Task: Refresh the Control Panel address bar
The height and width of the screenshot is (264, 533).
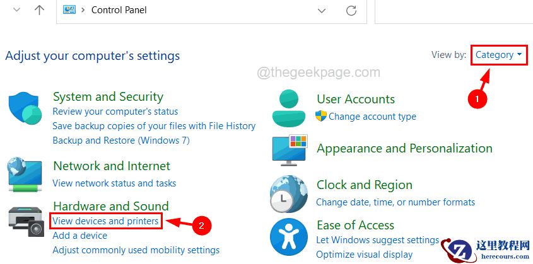Action: tap(351, 11)
